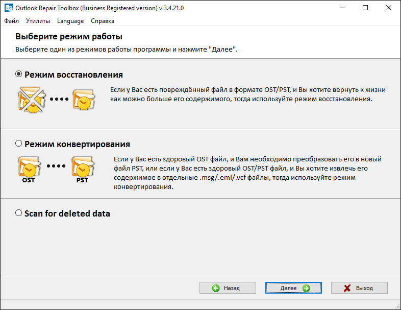Click the green forward arrow icon
401x310 pixels.
click(306, 288)
